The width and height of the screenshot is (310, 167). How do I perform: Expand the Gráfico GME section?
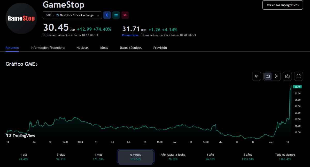click(x=22, y=64)
